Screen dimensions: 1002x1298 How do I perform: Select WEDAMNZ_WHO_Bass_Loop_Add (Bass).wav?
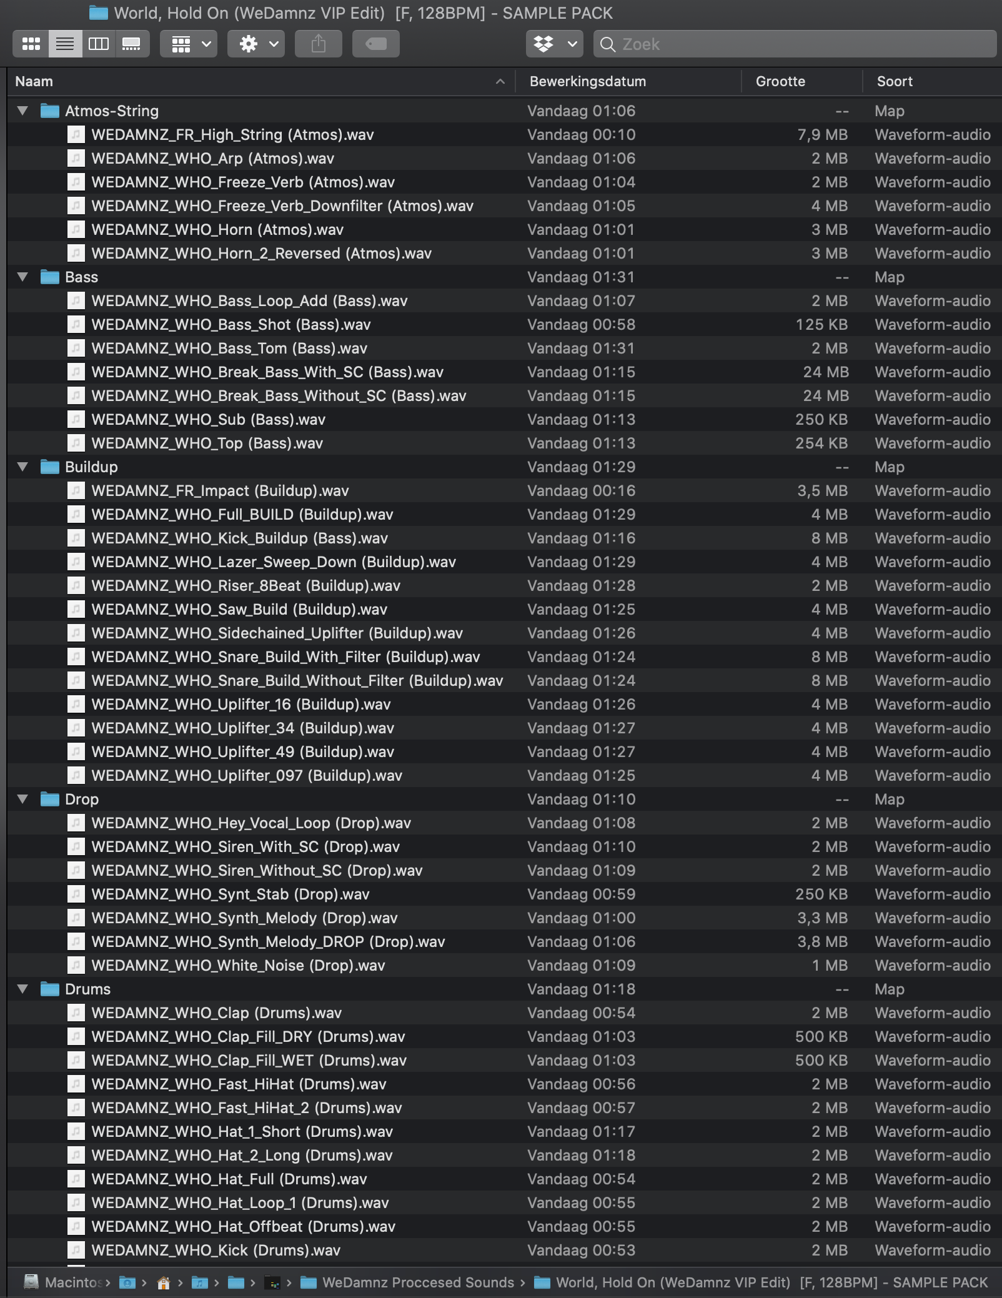coord(249,300)
